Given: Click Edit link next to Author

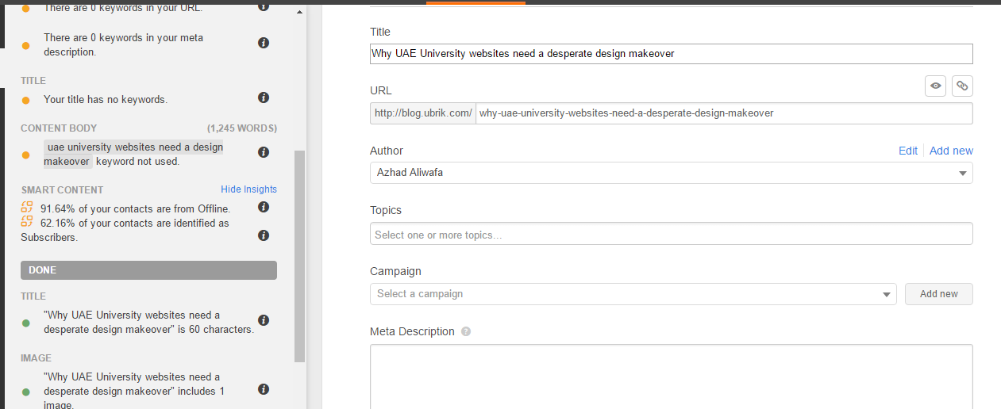Looking at the screenshot, I should [x=908, y=151].
